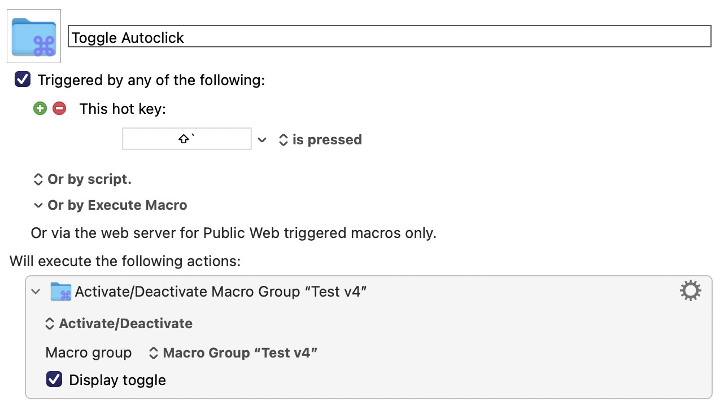Toggle the Triggered by any checkbox

23,80
